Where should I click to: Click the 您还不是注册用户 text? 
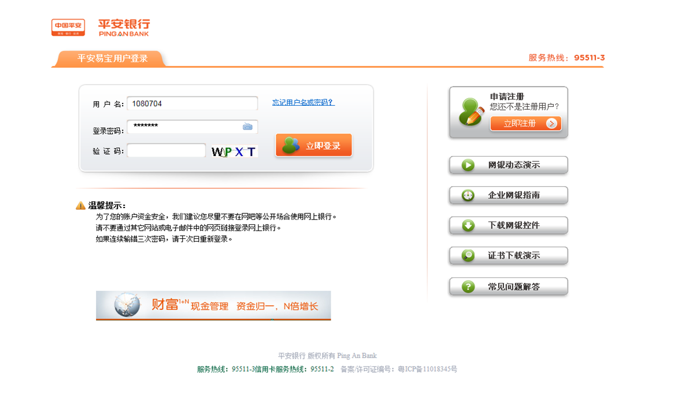[x=524, y=107]
